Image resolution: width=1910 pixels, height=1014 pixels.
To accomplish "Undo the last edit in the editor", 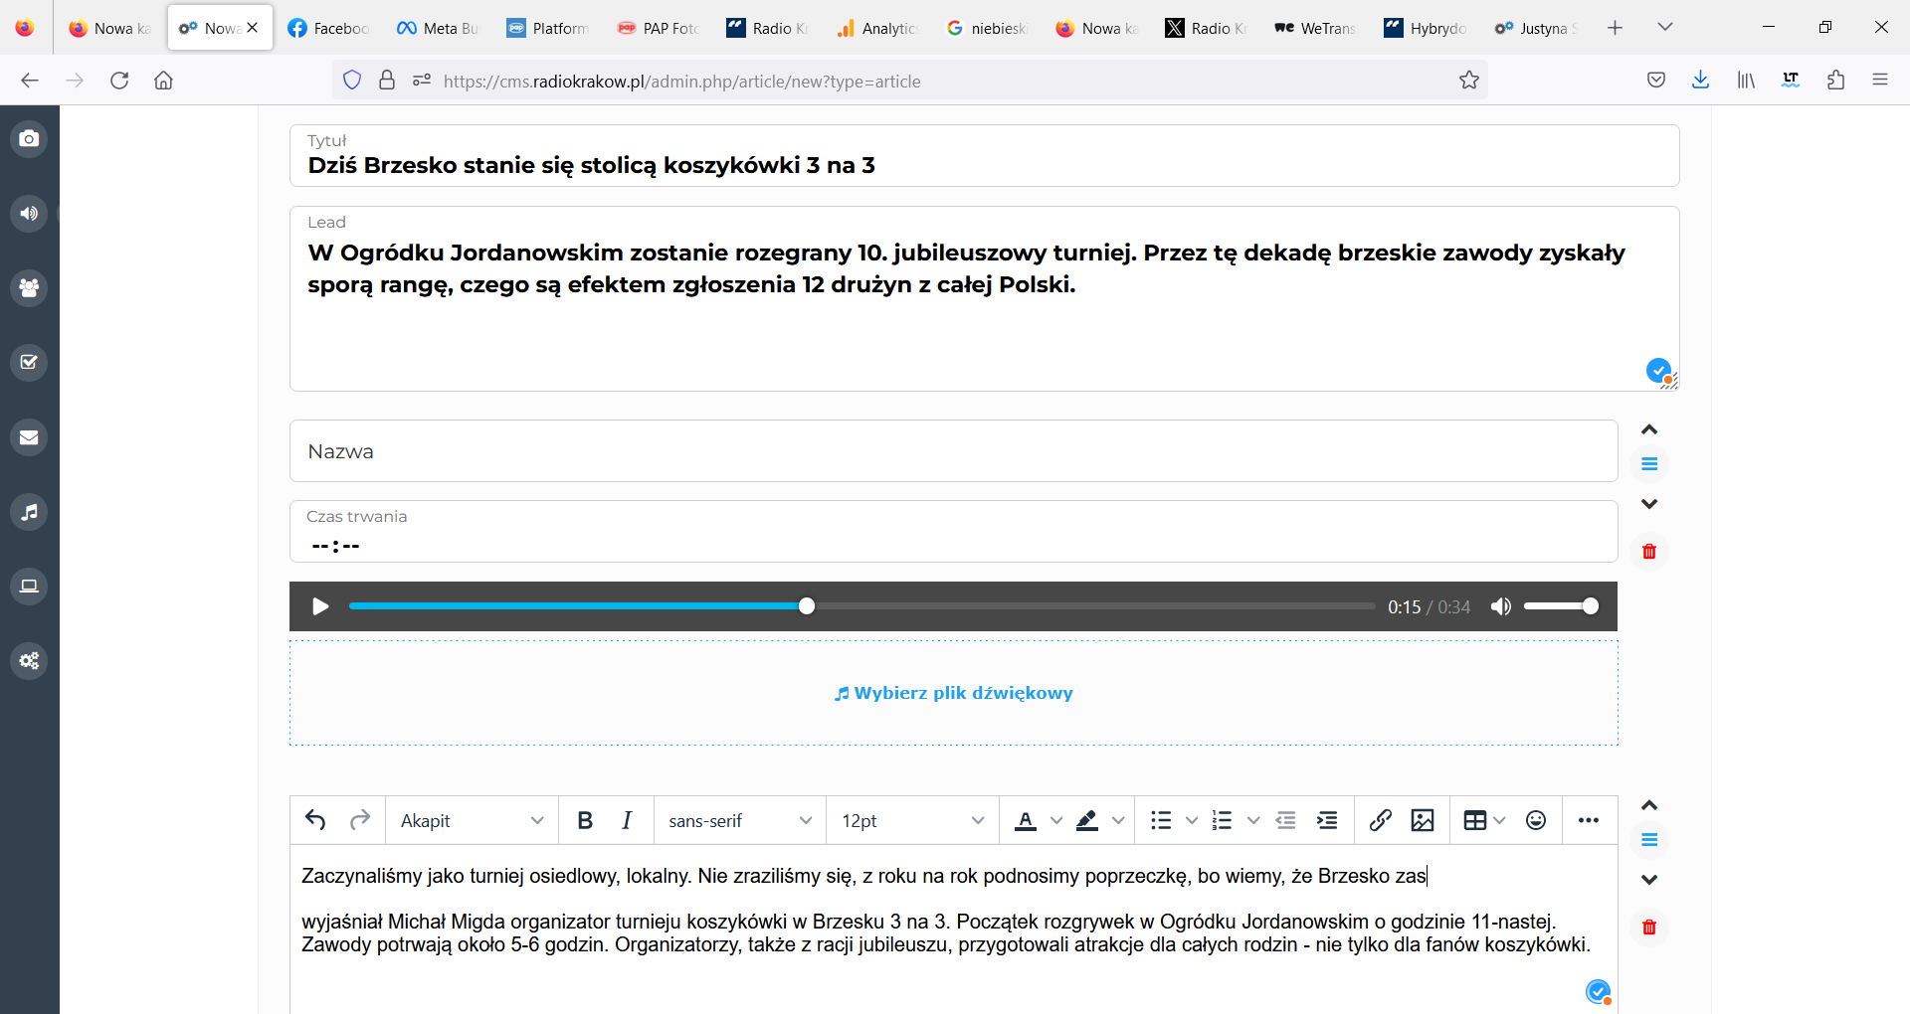I will pyautogui.click(x=315, y=820).
